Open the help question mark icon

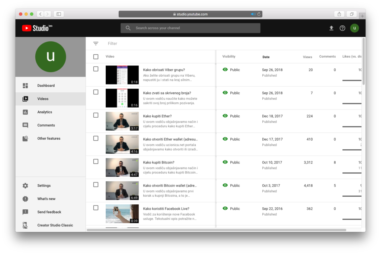click(x=342, y=28)
